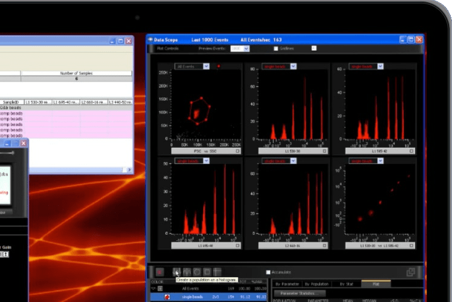Select the circular ellipse gate tool

point(197,272)
